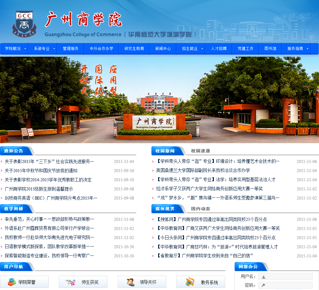Open 外语系赴广州霆辉贸易有限公司 article
Viewport: 319px width, 290px height.
coord(49,228)
